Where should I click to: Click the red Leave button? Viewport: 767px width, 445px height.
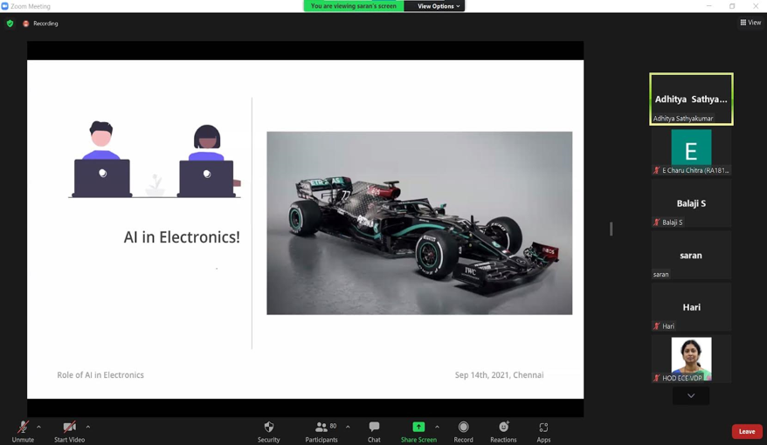tap(746, 431)
